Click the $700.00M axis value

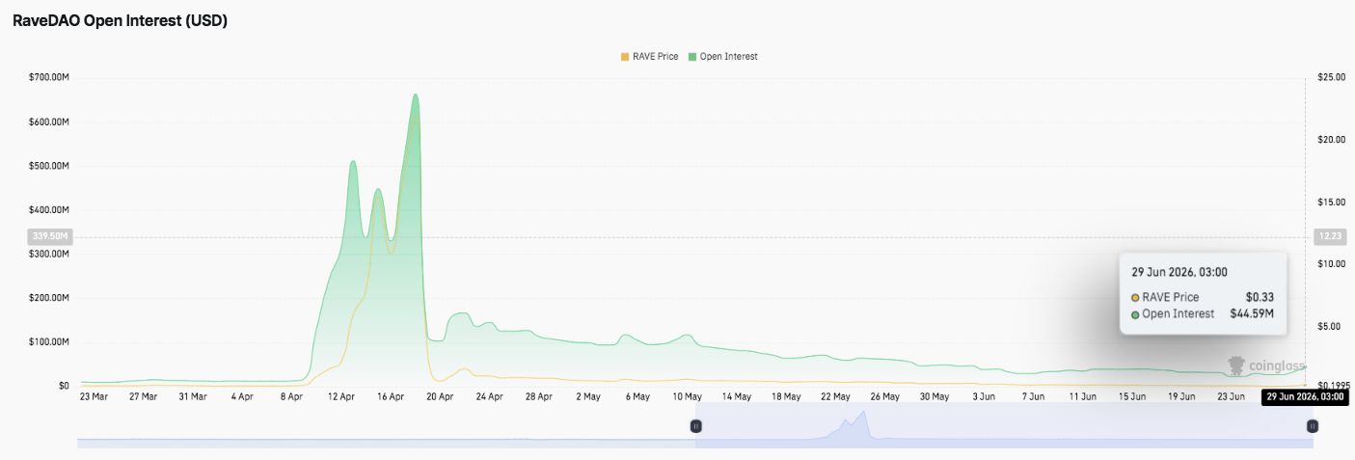coord(49,77)
